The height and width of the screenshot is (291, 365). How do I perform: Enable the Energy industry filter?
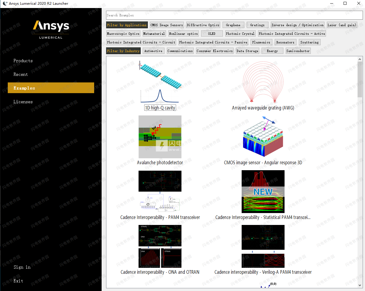click(272, 51)
